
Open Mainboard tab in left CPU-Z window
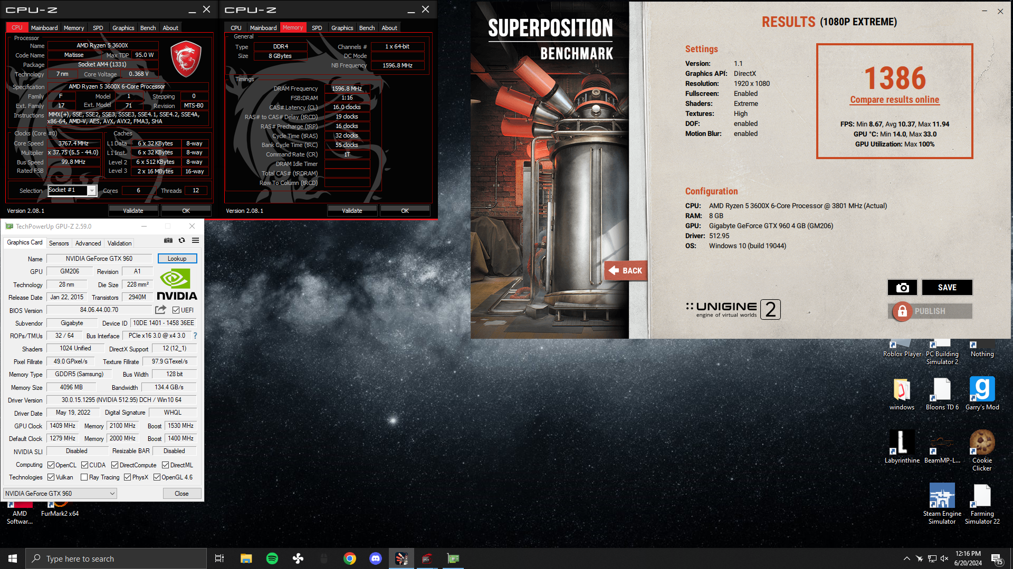click(44, 28)
